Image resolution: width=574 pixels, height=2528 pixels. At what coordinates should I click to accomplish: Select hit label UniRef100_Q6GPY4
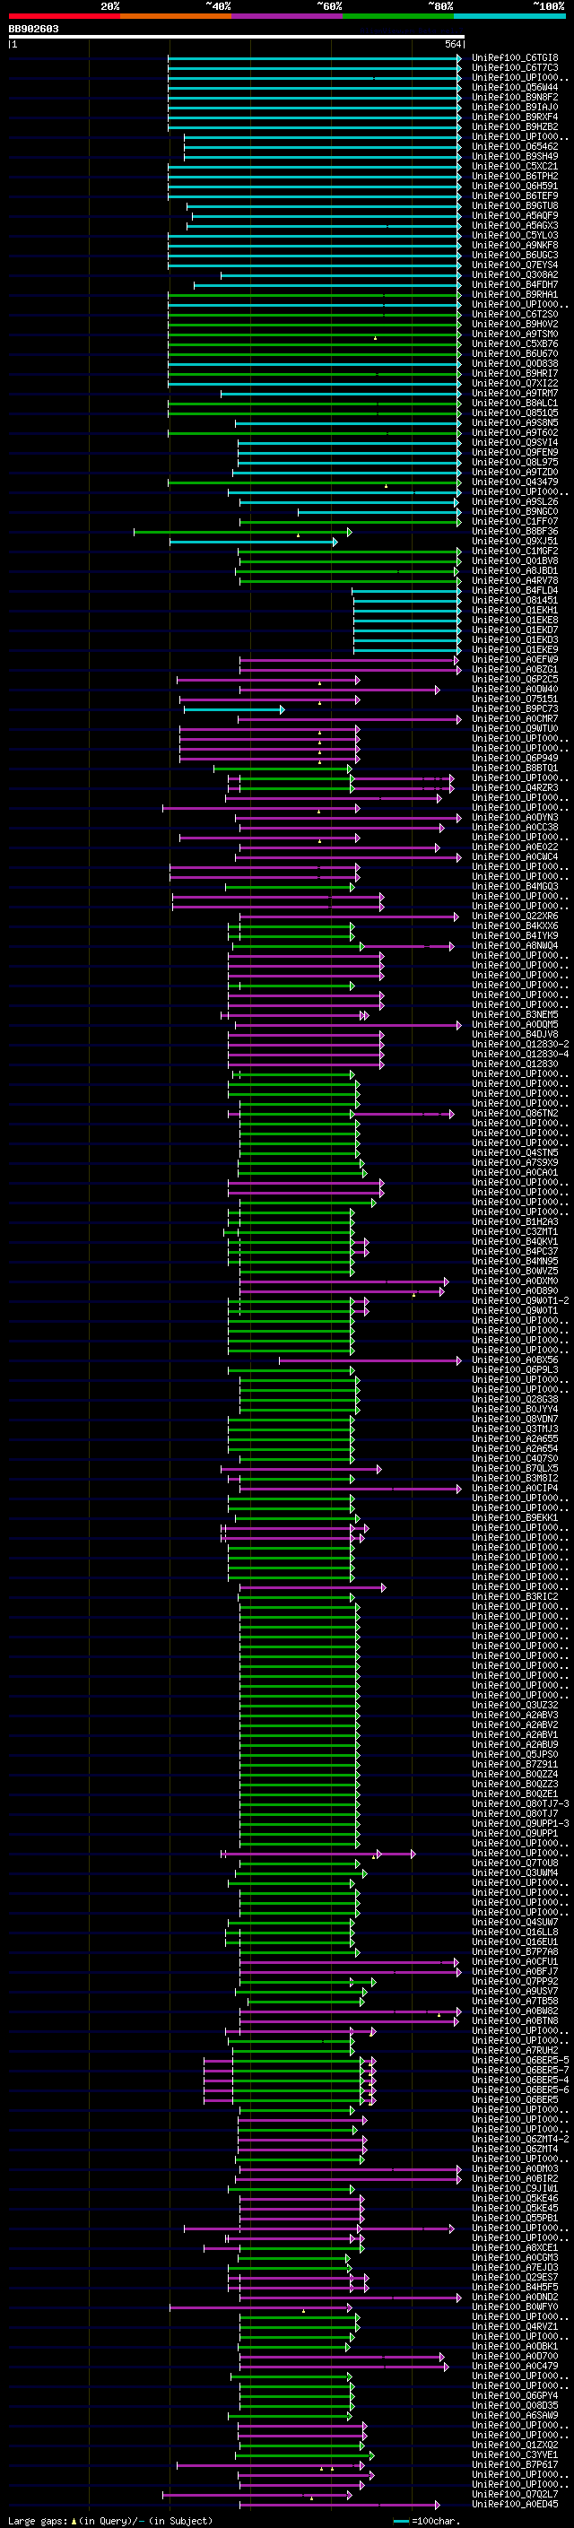515,2395
